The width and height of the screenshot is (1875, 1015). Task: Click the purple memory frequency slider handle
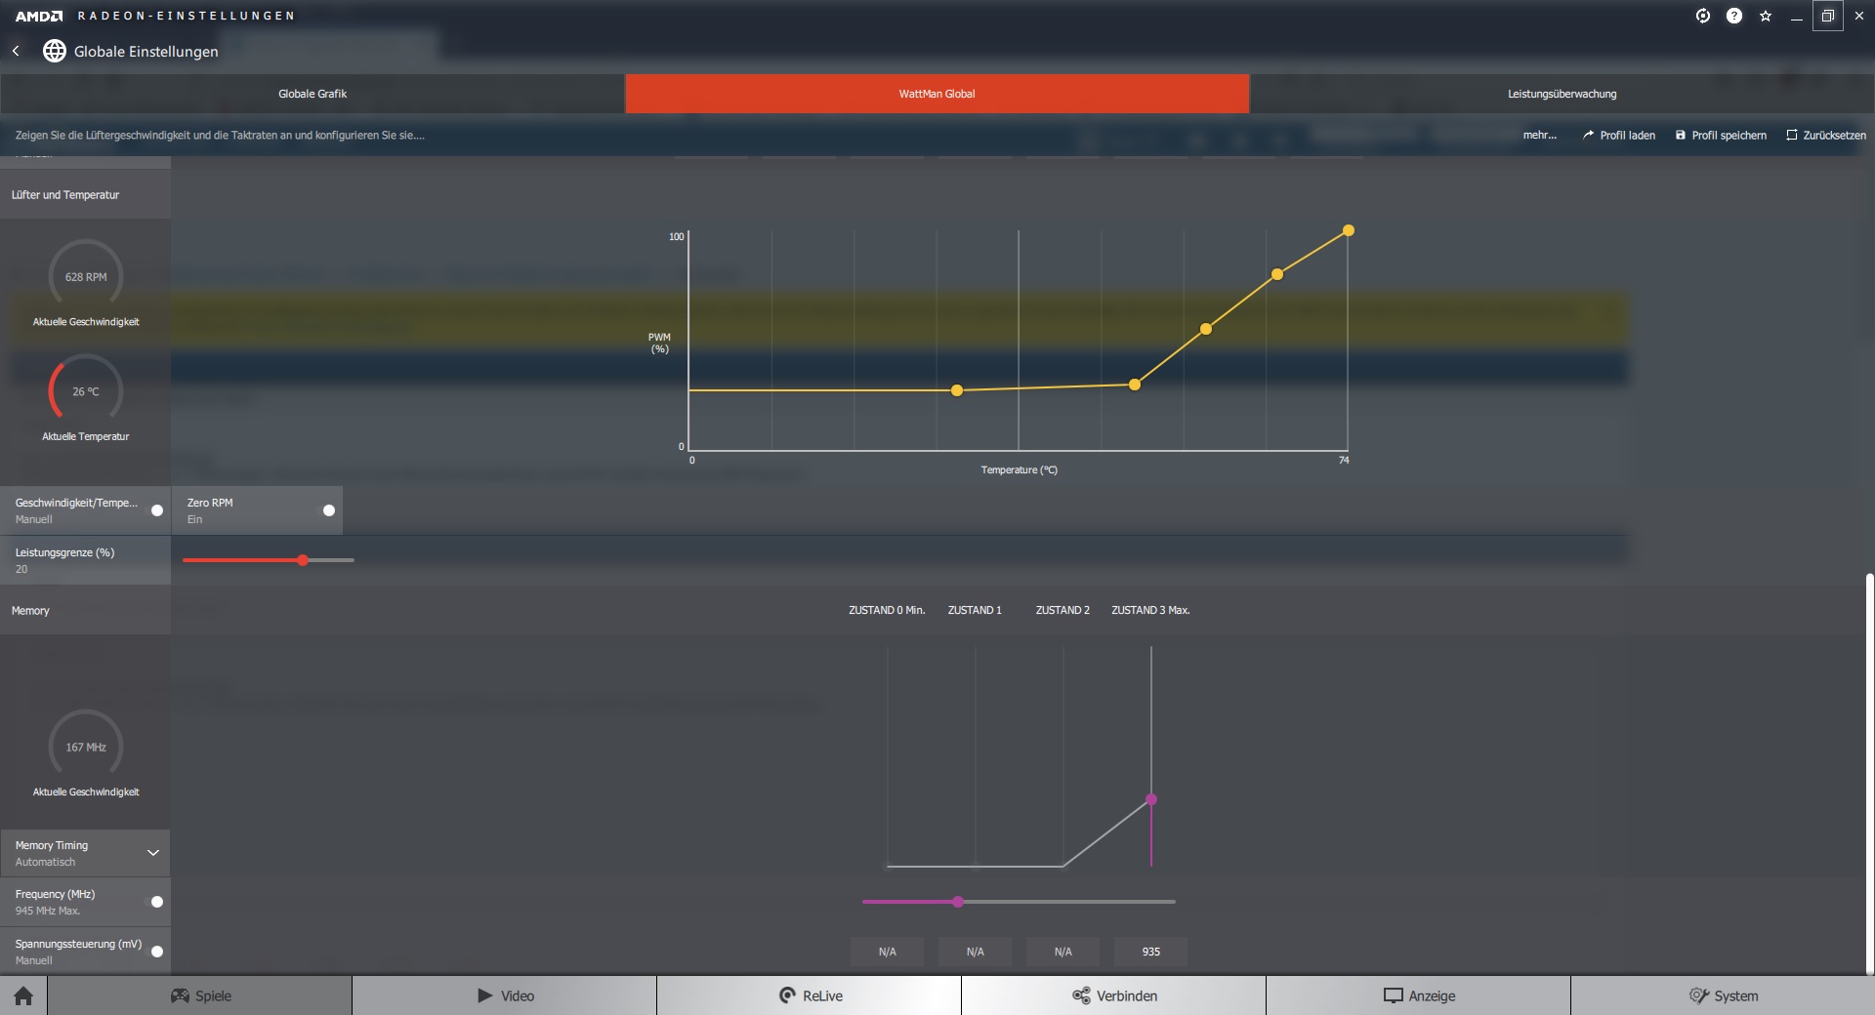[958, 902]
